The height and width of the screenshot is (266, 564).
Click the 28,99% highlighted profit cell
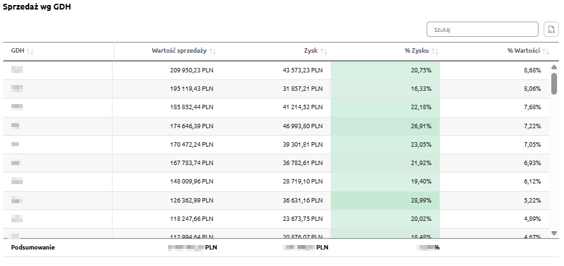(422, 201)
